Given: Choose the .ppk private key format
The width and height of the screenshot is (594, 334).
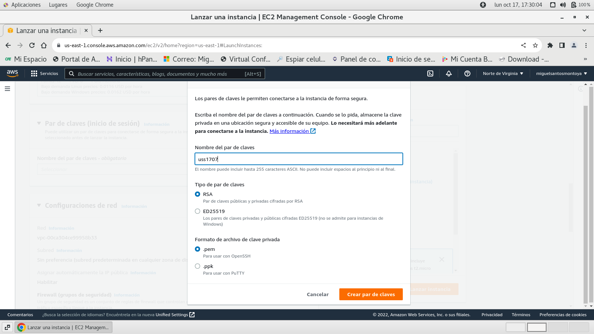Looking at the screenshot, I should click(198, 266).
